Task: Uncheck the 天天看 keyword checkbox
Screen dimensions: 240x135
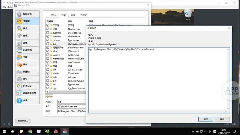Action: [x=48, y=25]
